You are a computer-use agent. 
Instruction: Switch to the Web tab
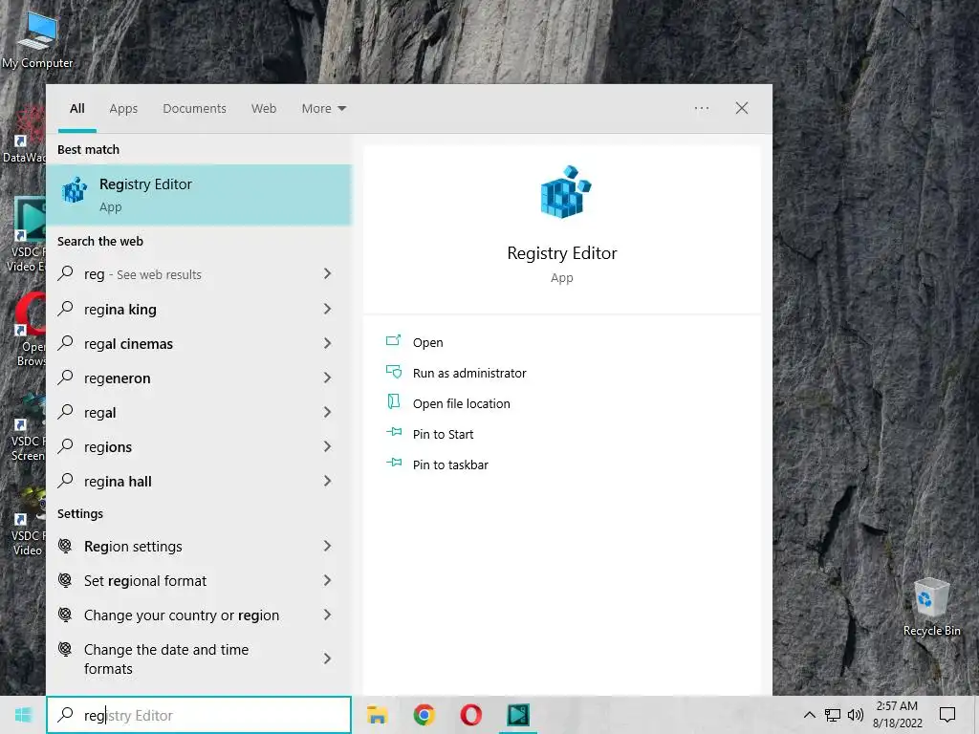(264, 109)
